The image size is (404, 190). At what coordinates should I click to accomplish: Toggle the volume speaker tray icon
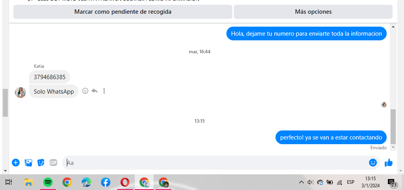click(x=310, y=182)
